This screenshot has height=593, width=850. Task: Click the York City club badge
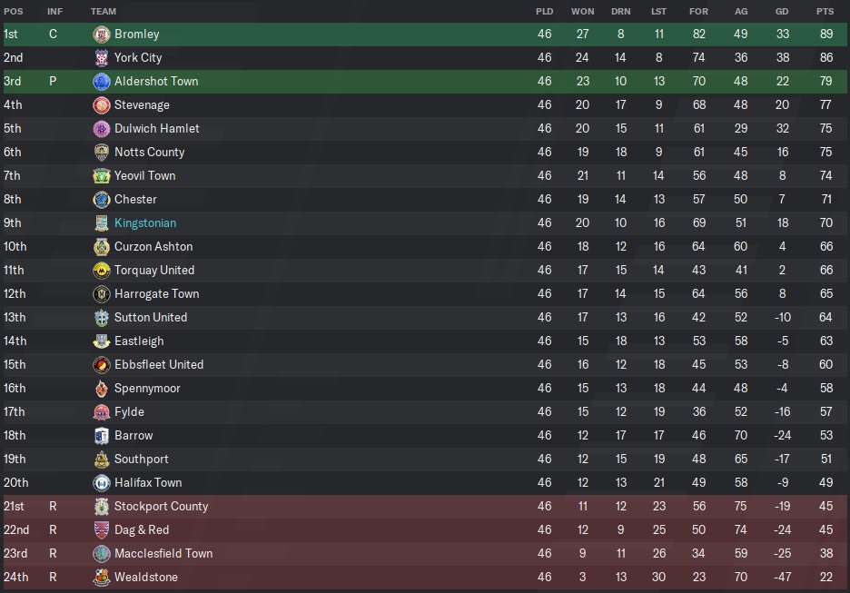(101, 58)
